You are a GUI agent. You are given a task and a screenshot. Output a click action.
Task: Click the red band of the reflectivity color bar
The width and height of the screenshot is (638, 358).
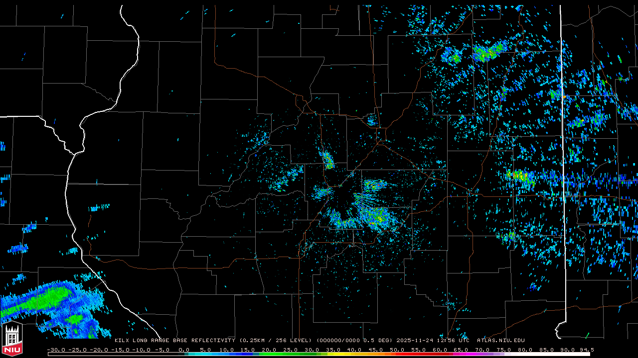(421, 354)
